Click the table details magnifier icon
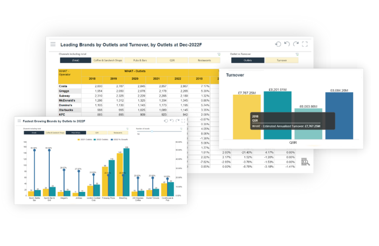379x246 pixels. [x=305, y=161]
